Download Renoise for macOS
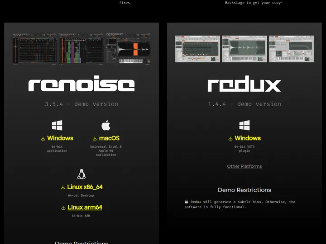The width and height of the screenshot is (326, 244). click(110, 138)
